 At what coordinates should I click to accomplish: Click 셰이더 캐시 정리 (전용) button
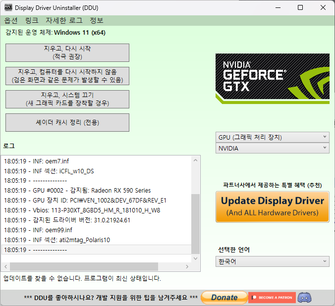[x=67, y=123]
